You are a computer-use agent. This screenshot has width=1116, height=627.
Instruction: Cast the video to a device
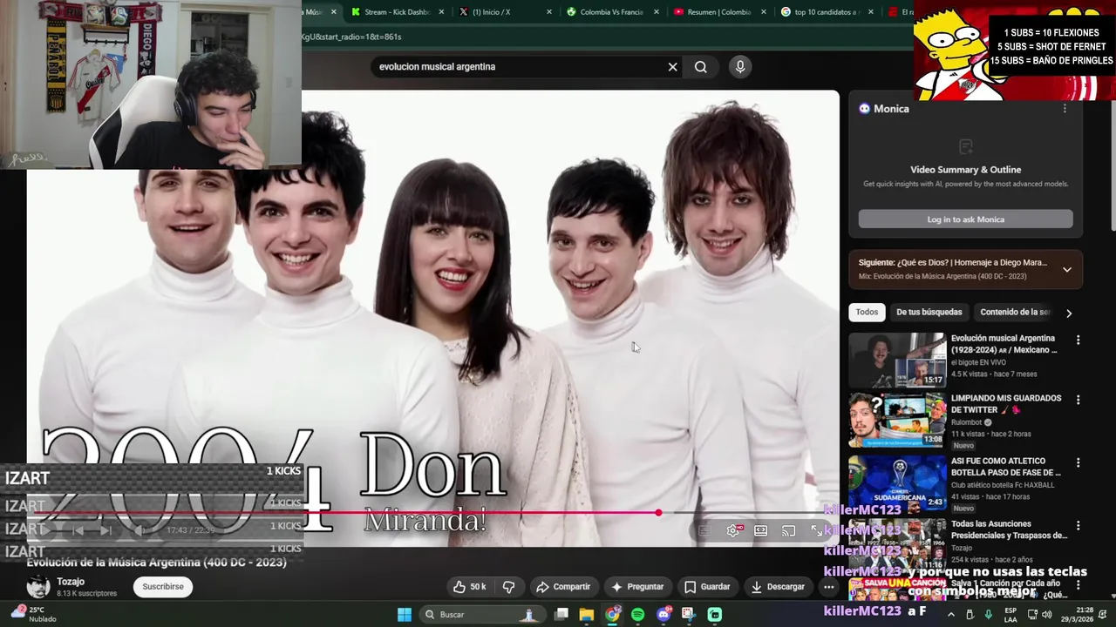788,530
